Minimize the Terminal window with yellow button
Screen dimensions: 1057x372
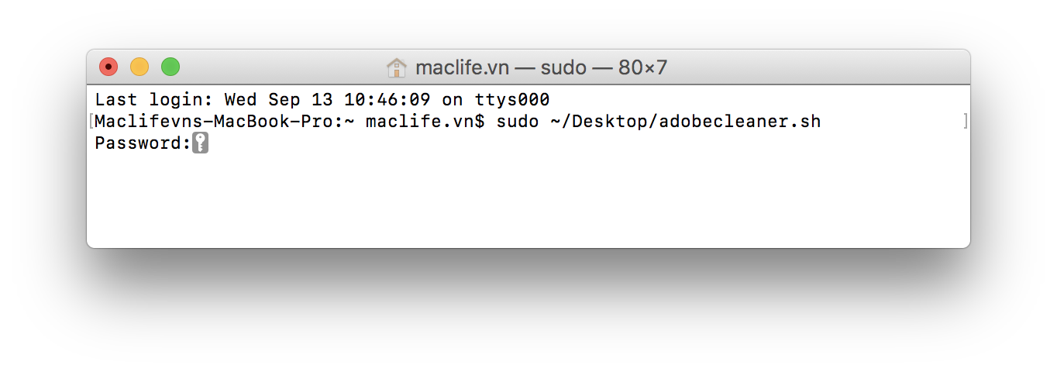tap(139, 67)
